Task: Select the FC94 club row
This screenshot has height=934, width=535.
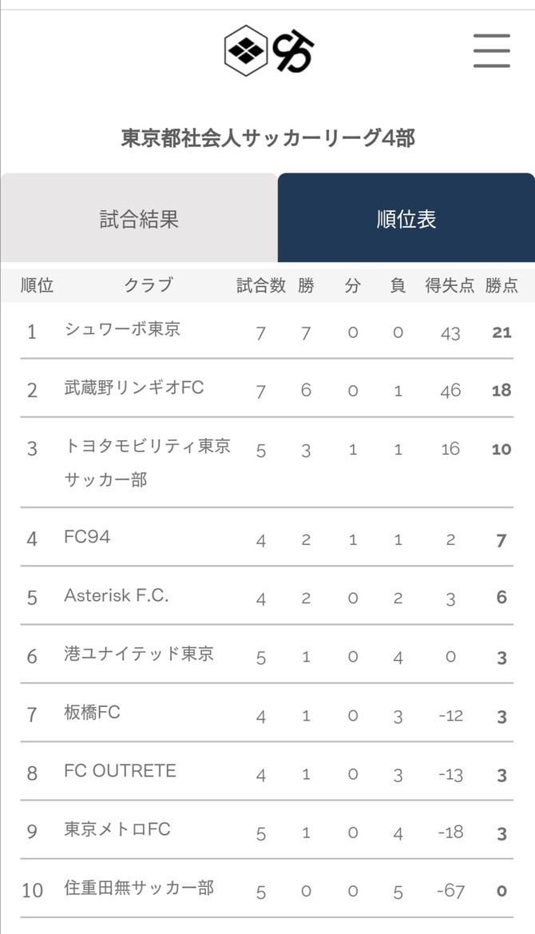Action: (87, 537)
